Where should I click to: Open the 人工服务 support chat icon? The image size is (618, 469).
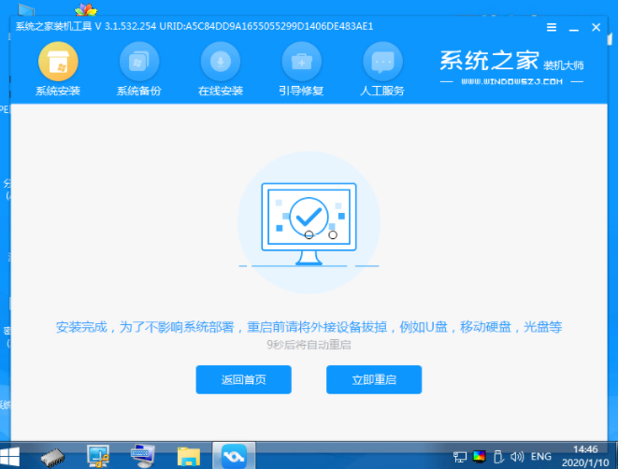(x=382, y=62)
